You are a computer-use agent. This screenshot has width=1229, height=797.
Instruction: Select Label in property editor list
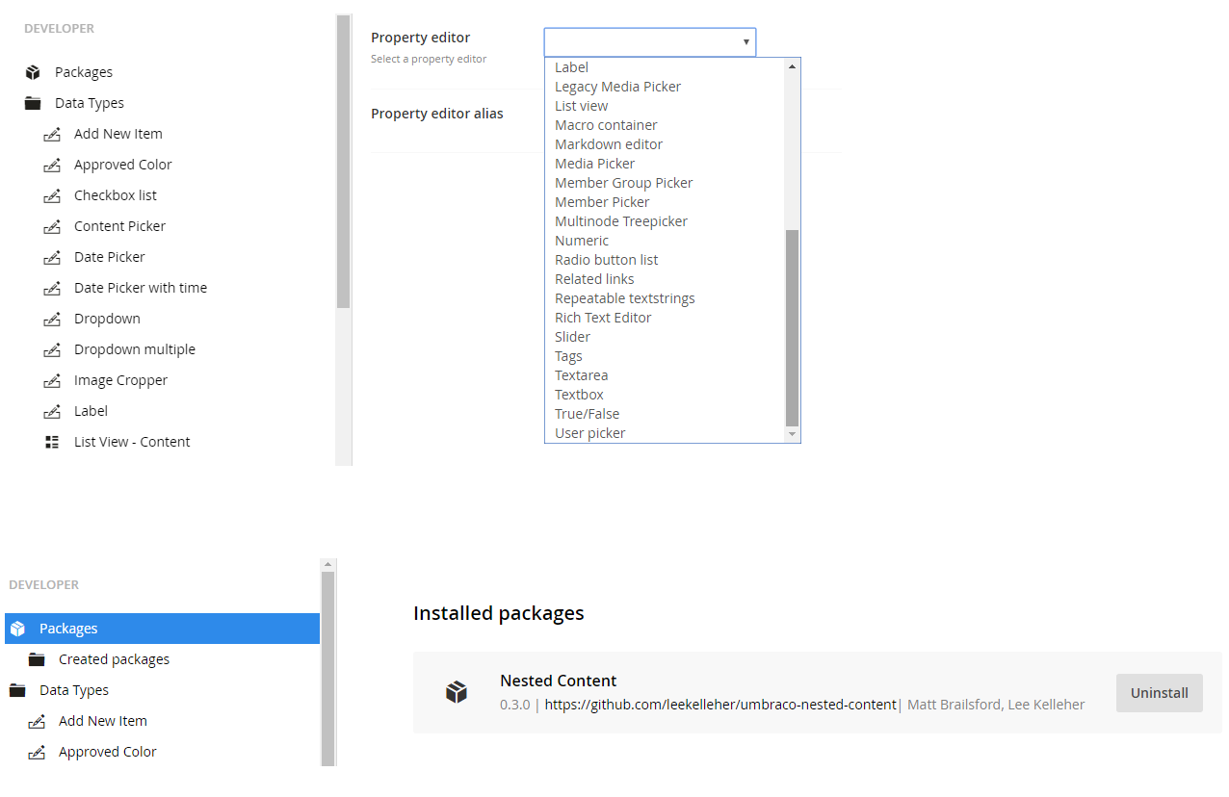[x=571, y=67]
